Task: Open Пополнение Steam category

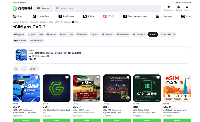Action: (135, 16)
